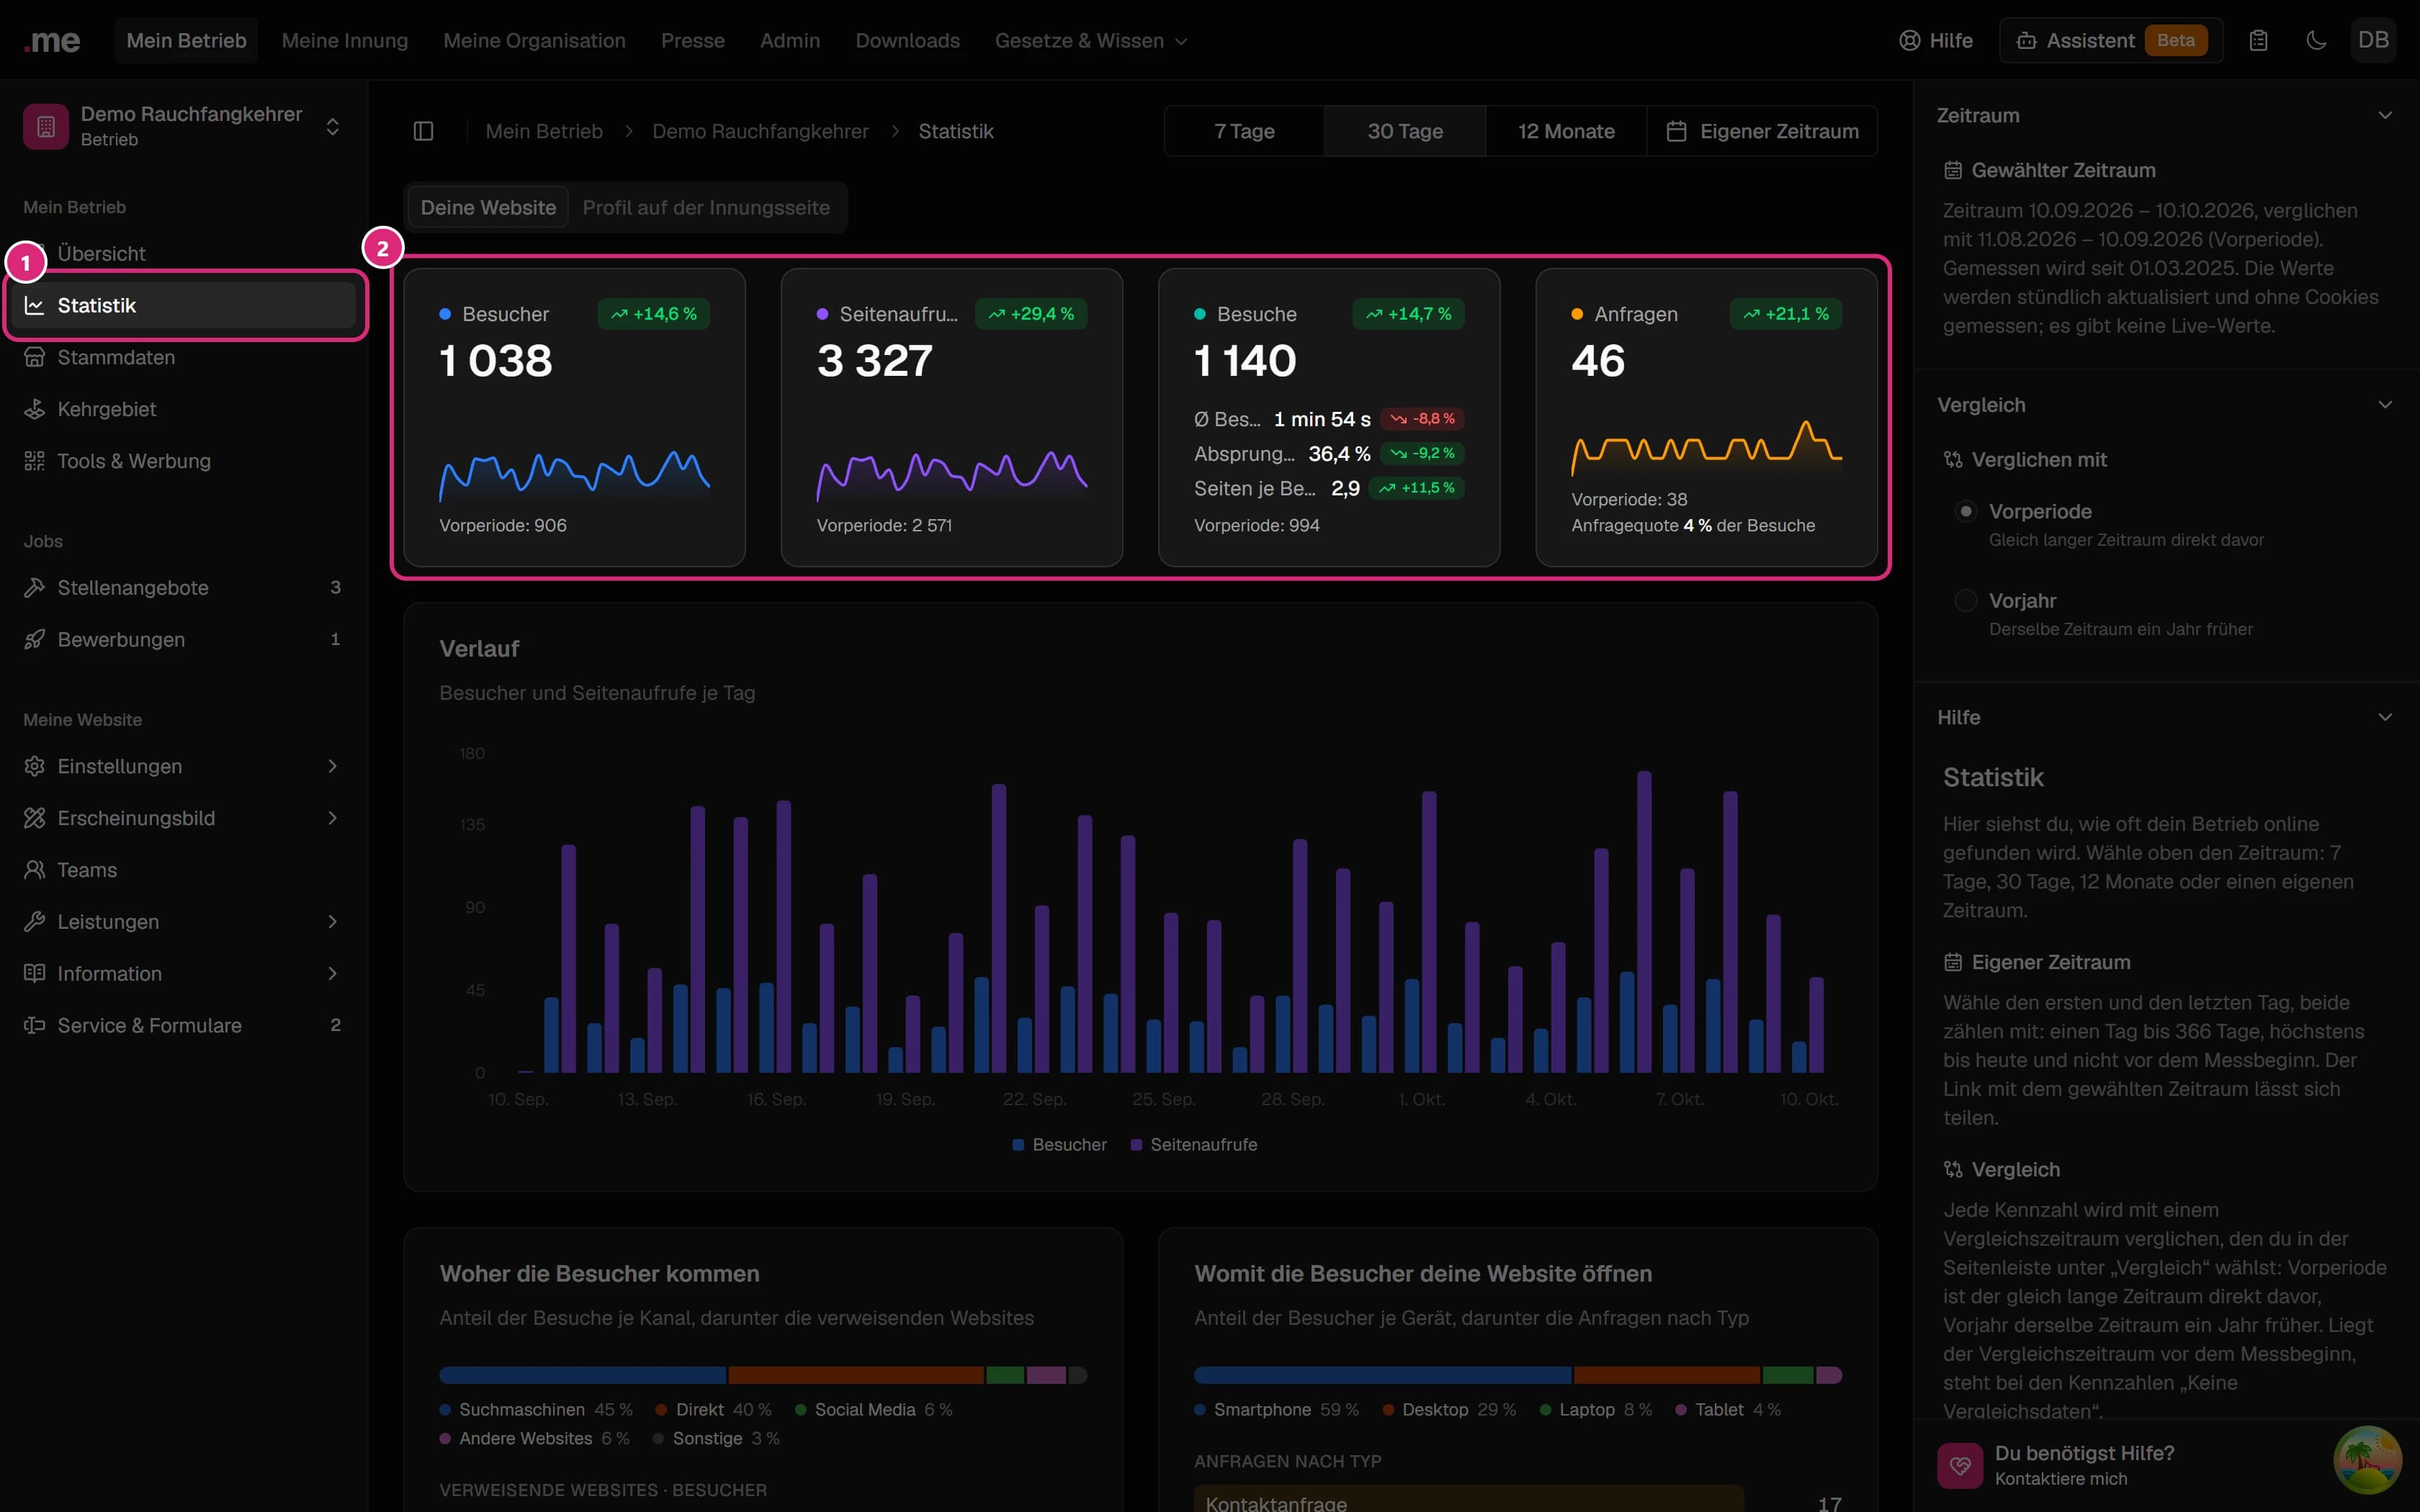Open the Gesetze & Wissen dropdown

tap(1091, 40)
